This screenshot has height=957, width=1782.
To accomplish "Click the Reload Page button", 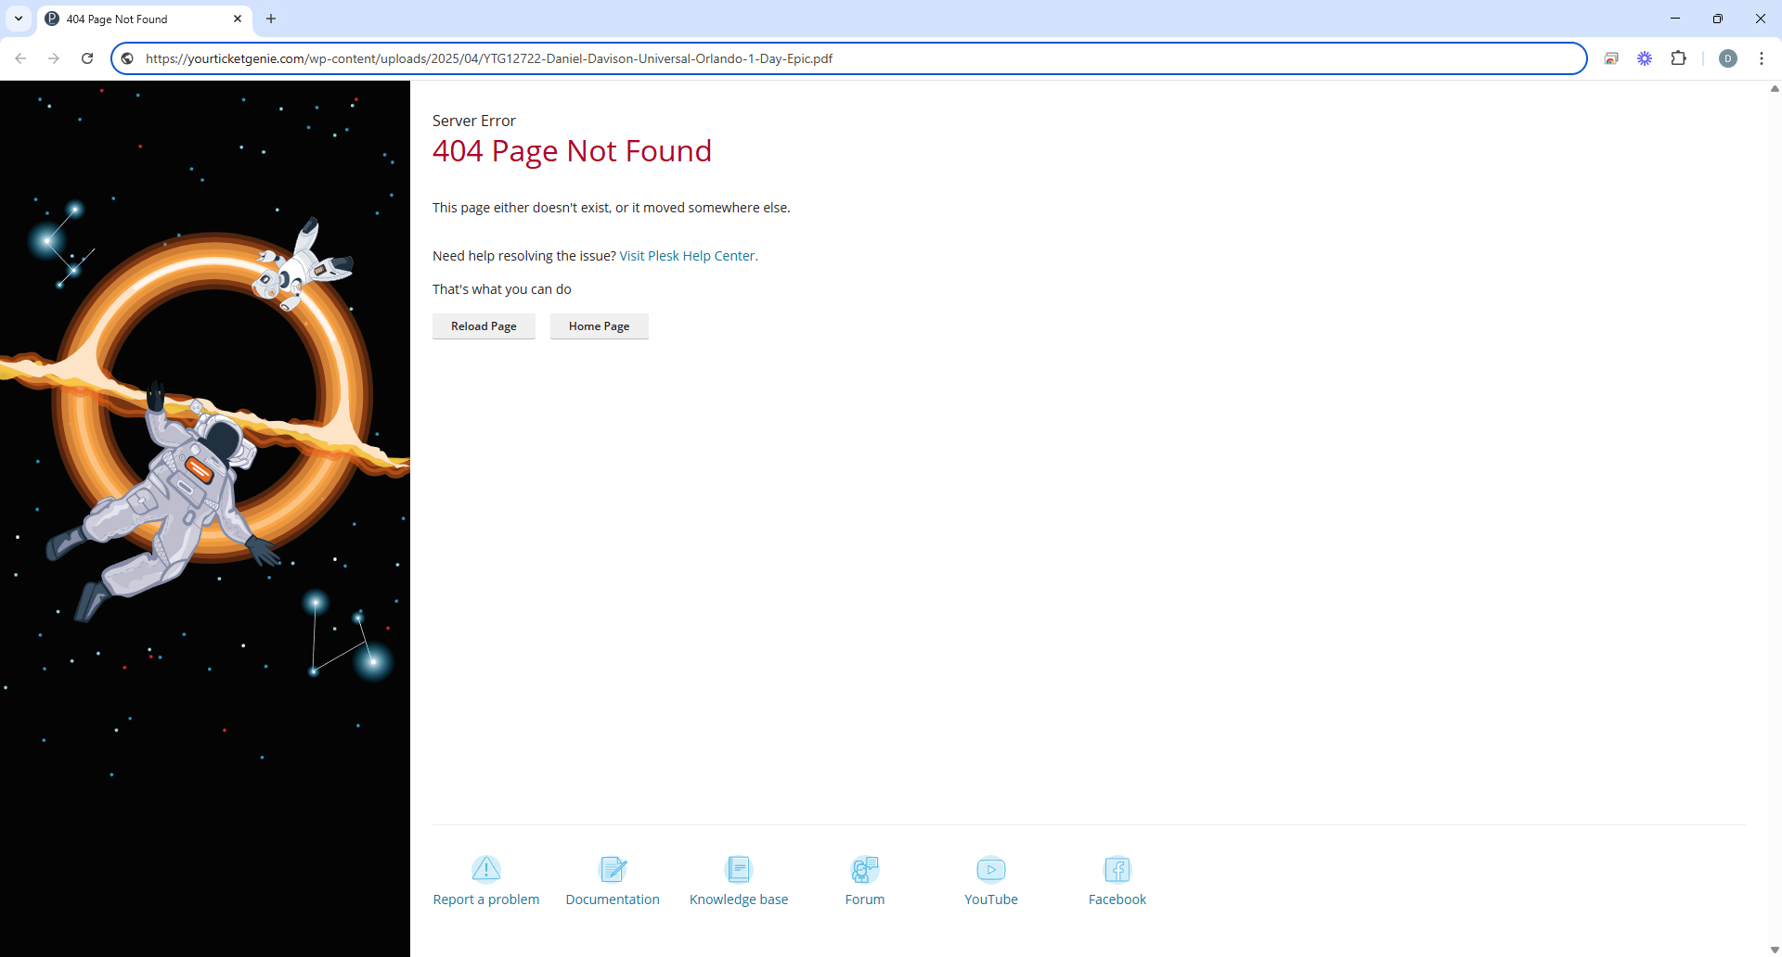I will coord(484,326).
